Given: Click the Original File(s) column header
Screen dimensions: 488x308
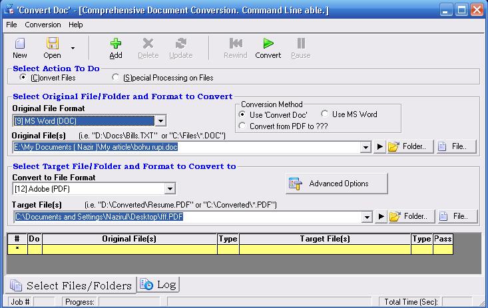Looking at the screenshot, I should point(129,239).
